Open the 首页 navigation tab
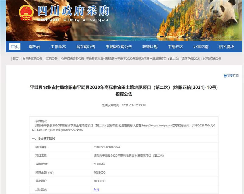This screenshot has width=244, height=194. (x=15, y=47)
